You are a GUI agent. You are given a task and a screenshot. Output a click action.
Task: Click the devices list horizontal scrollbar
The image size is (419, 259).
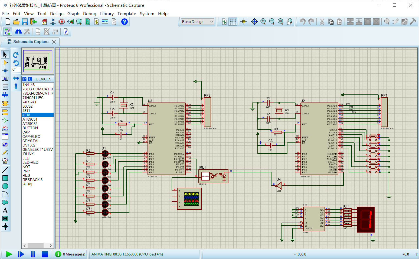click(x=38, y=246)
